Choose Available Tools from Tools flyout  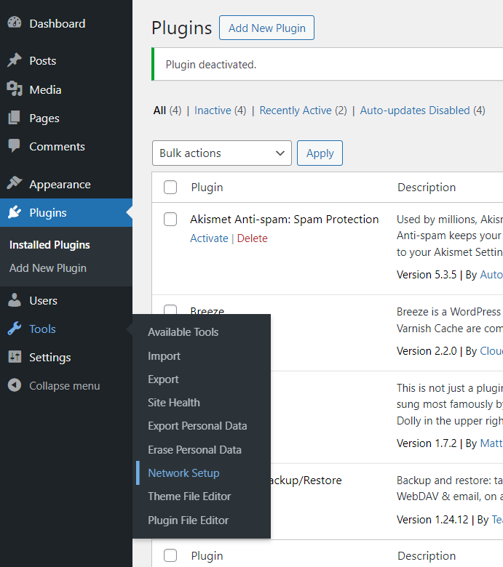[x=183, y=332]
